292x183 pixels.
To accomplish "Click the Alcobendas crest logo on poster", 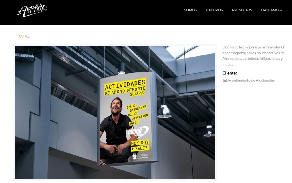I will (x=134, y=156).
